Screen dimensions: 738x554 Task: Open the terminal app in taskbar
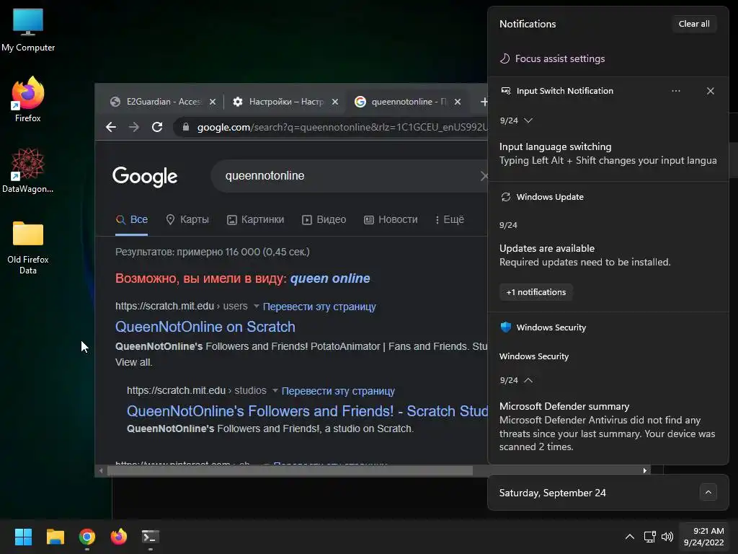[x=151, y=537]
